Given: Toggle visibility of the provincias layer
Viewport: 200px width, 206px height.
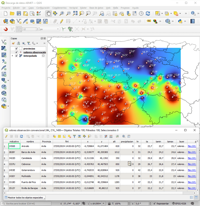Looking at the screenshot, I should 16,48.
